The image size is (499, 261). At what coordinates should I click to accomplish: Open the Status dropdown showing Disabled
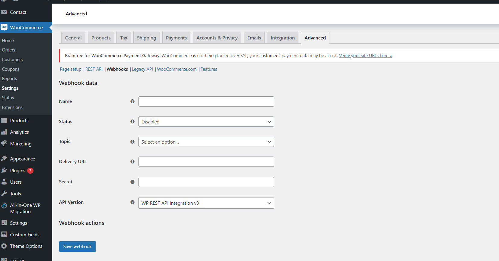[x=206, y=122]
